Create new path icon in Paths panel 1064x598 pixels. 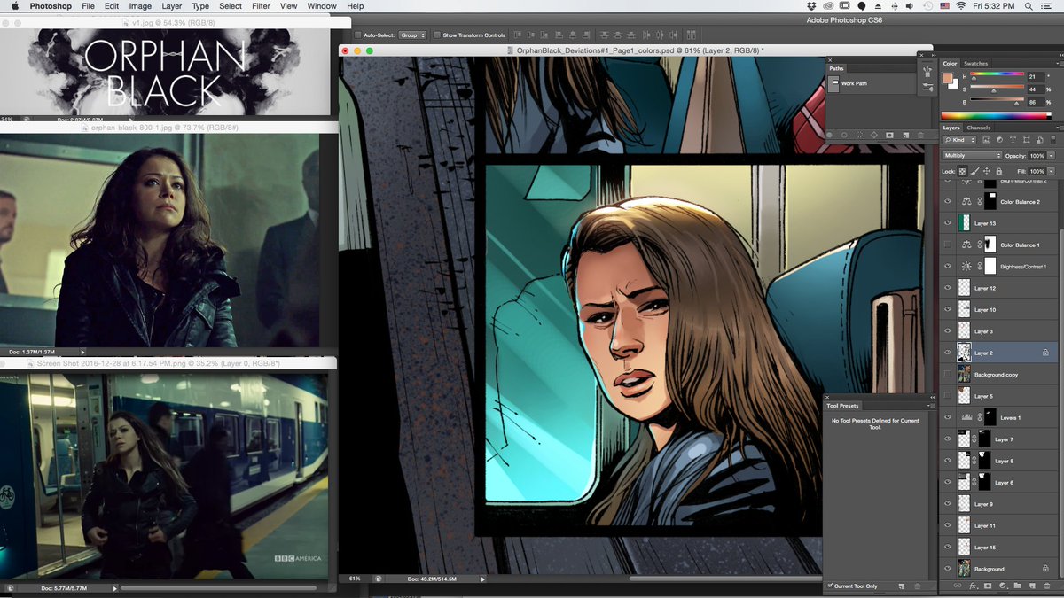(x=906, y=135)
